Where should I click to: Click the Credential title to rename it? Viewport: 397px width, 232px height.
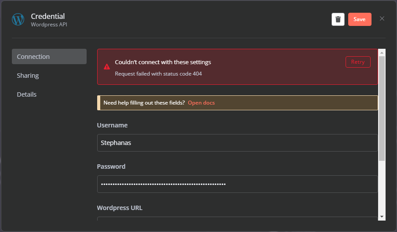[x=48, y=16]
